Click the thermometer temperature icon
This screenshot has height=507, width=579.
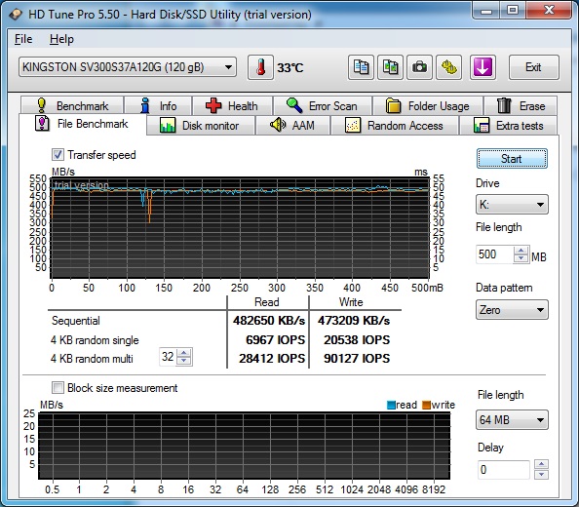pos(260,67)
